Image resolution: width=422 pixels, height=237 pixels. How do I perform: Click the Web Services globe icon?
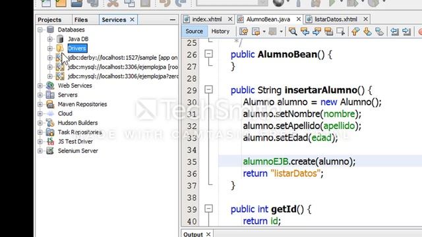(x=50, y=86)
